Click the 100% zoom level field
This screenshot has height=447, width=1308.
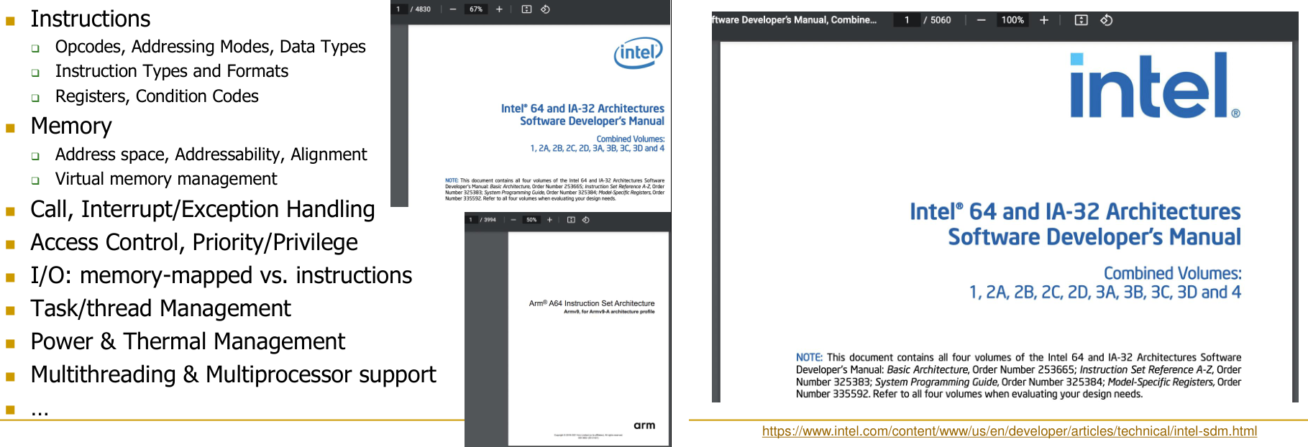pos(1012,20)
